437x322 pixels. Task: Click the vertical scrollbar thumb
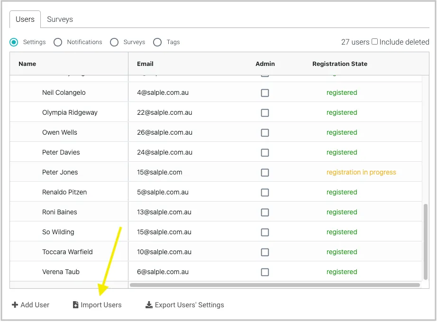click(425, 242)
